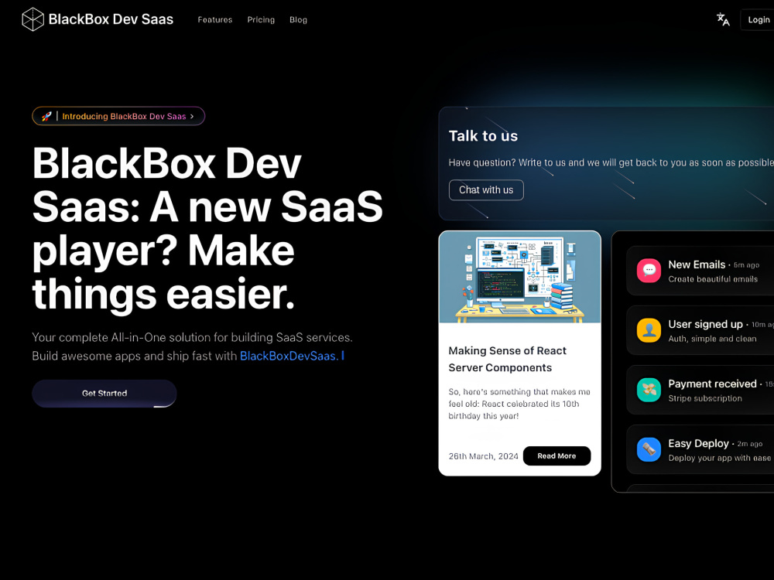
Task: Click the blue BlackBoxDevSaas link text
Action: click(x=289, y=356)
